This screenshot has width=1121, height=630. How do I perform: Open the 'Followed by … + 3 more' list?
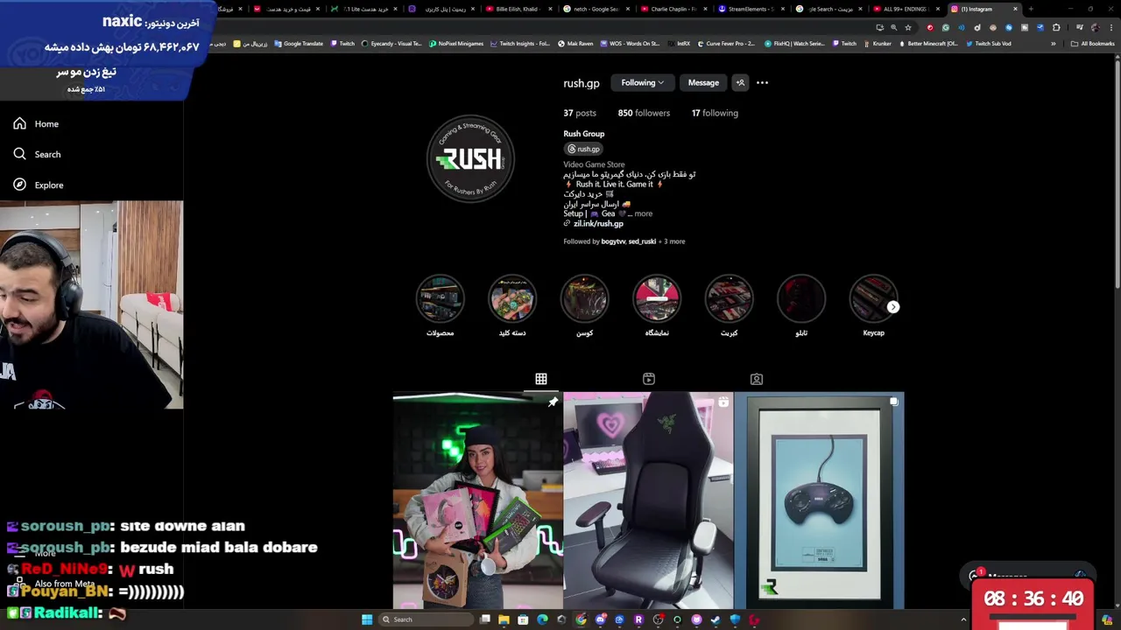624,241
